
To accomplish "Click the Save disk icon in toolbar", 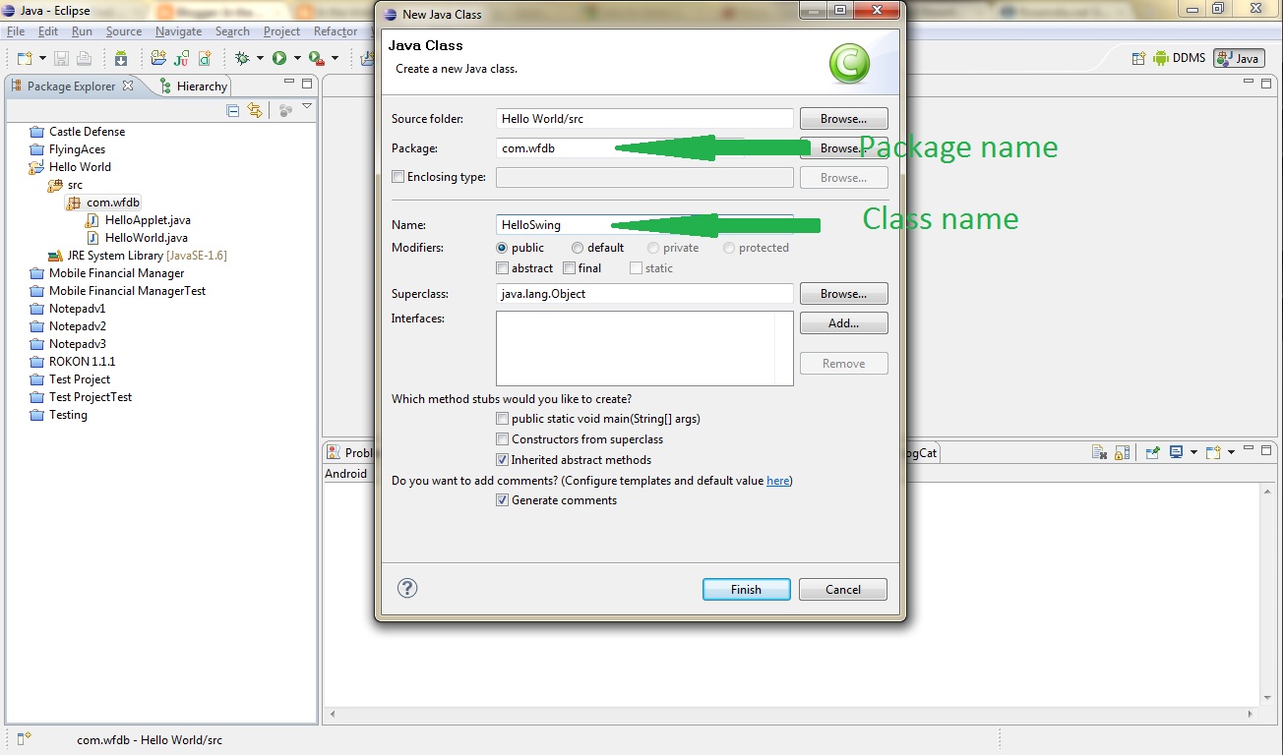I will [61, 58].
